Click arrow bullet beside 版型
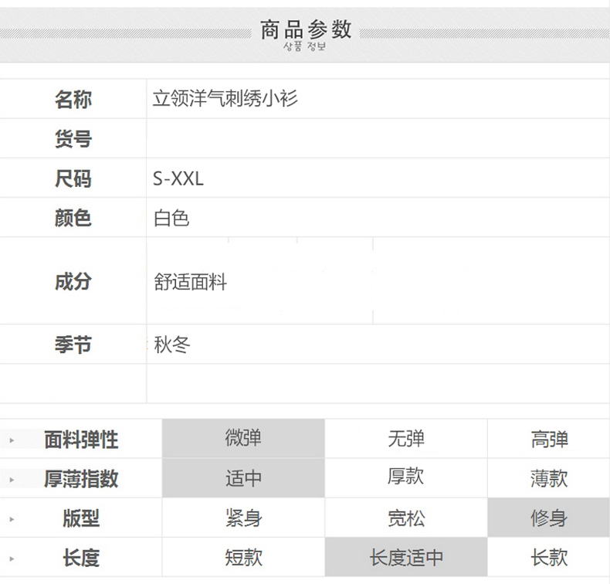The height and width of the screenshot is (584, 610). [12, 519]
